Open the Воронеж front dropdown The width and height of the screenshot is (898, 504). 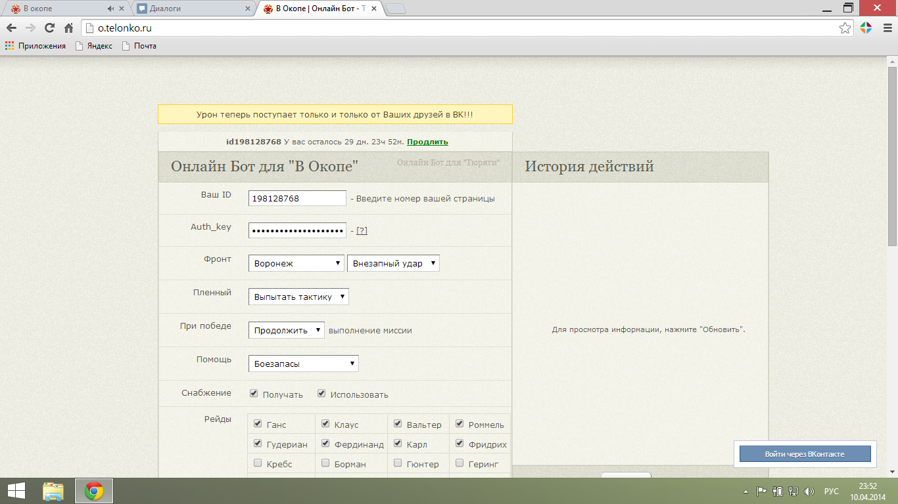296,263
